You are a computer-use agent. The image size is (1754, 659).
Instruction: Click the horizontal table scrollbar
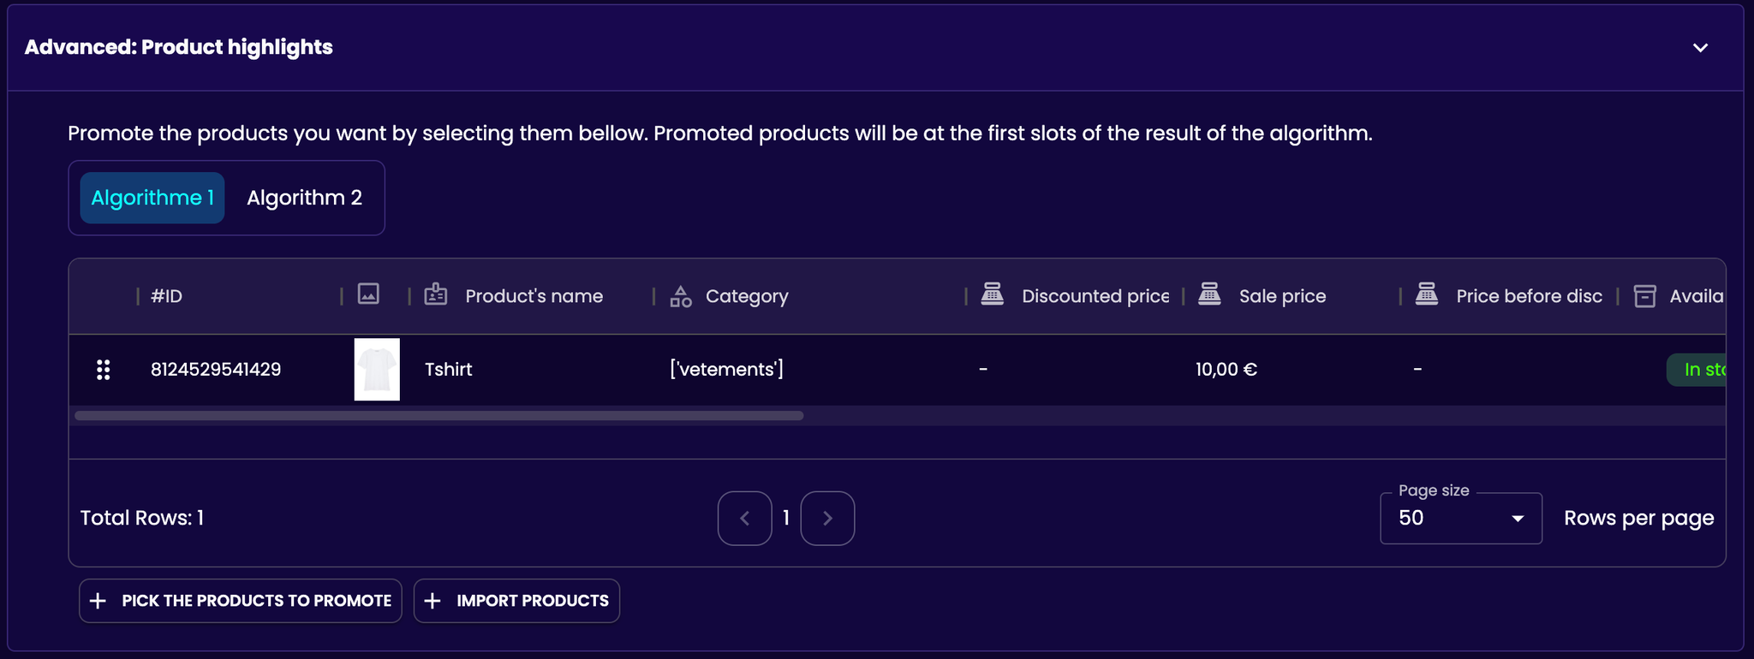[438, 416]
